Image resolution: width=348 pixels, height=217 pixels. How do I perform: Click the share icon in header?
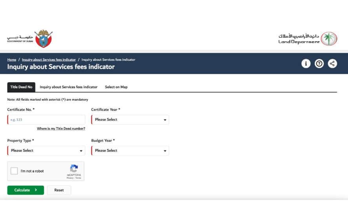[x=332, y=63]
